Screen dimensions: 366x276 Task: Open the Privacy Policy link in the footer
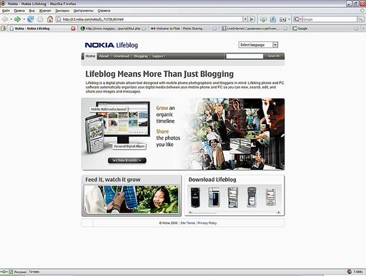pos(207,223)
